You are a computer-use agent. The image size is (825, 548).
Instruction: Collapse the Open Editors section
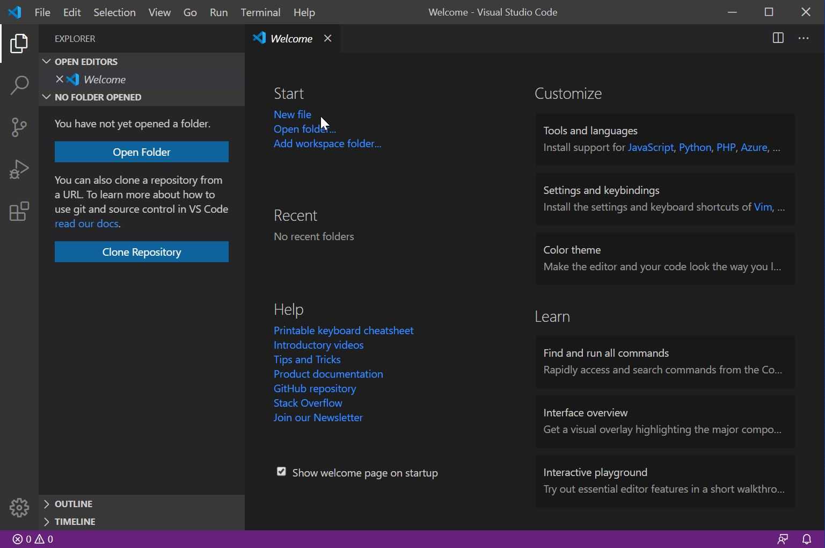142,61
